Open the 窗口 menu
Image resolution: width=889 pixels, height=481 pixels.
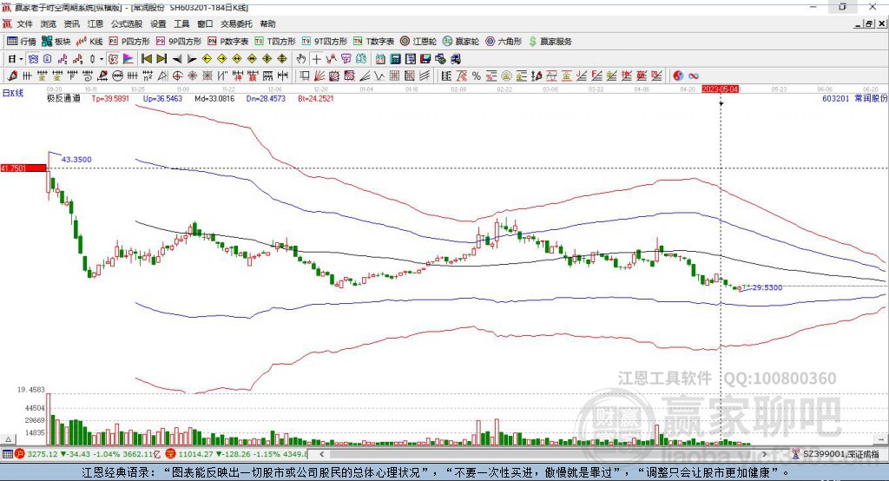(x=205, y=23)
